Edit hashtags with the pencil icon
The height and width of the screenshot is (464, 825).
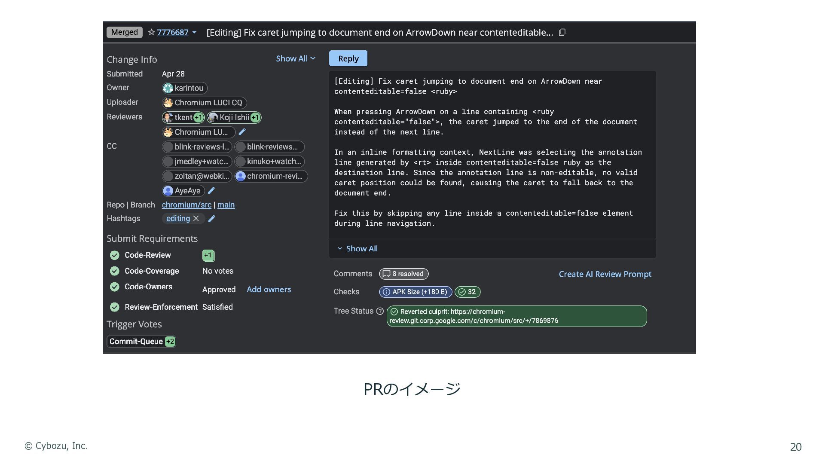point(211,219)
